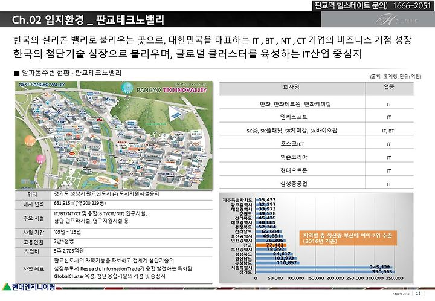Click the 'PANGYO TECHNOVALLEY' map heading

pyautogui.click(x=172, y=90)
